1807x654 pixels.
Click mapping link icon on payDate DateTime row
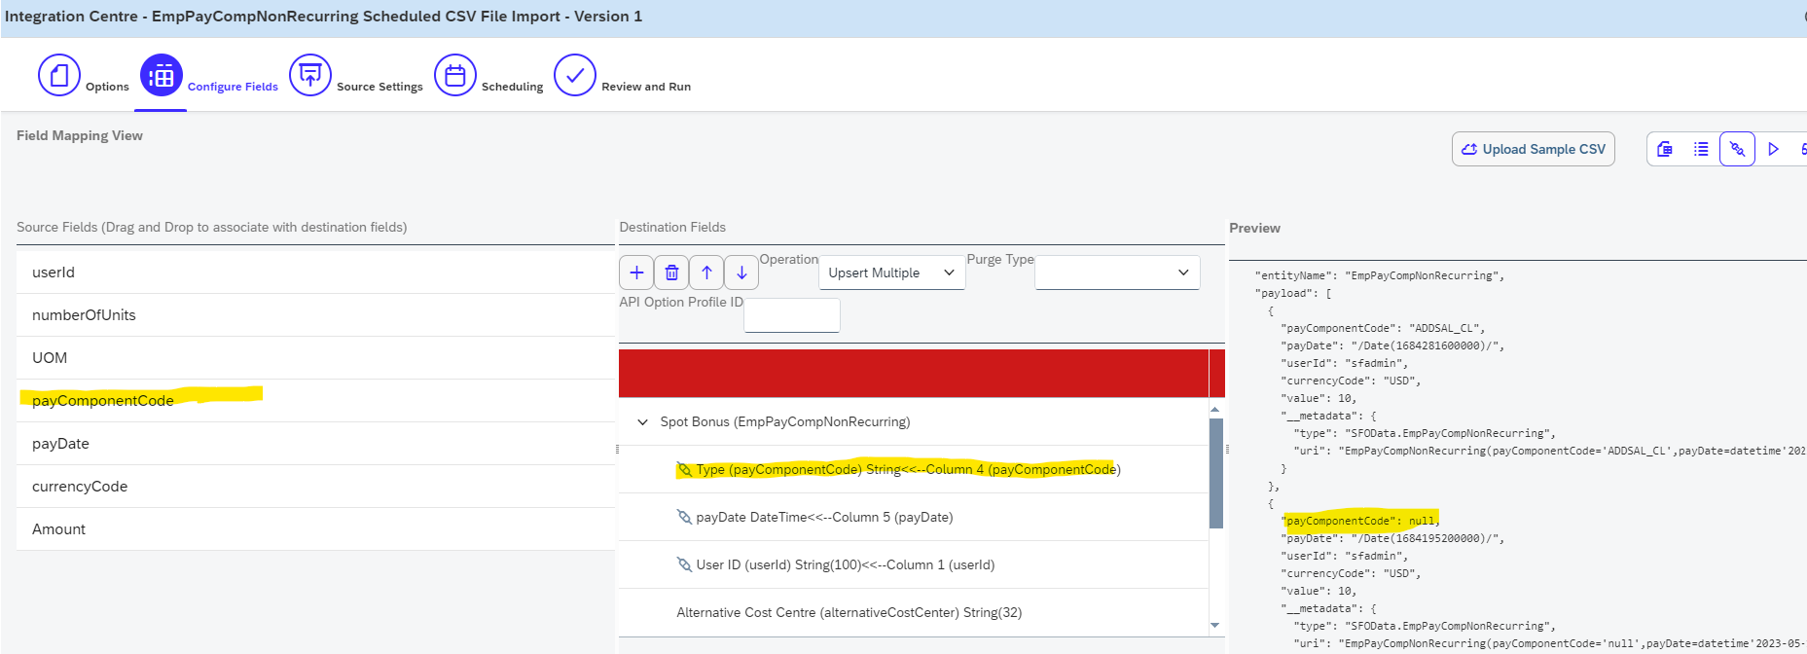[x=684, y=518]
